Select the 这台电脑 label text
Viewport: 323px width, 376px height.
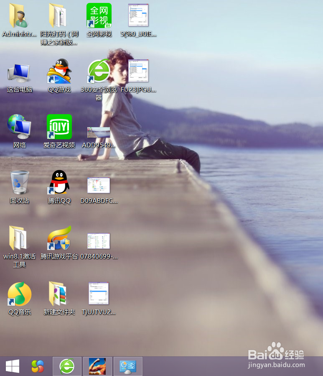19,90
